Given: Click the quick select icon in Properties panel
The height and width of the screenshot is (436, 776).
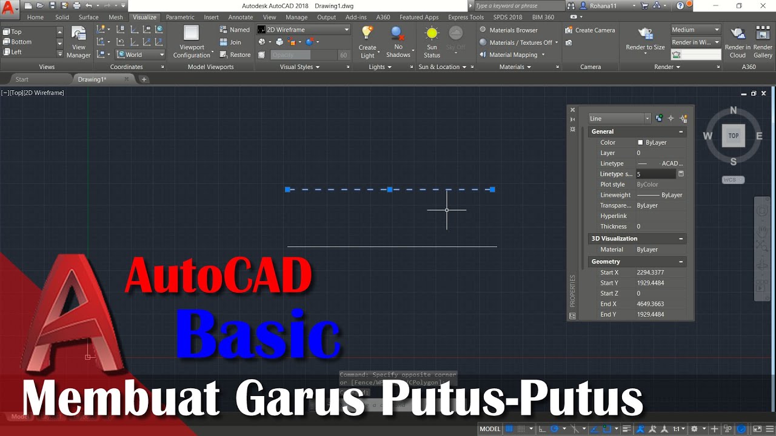Looking at the screenshot, I should 683,119.
